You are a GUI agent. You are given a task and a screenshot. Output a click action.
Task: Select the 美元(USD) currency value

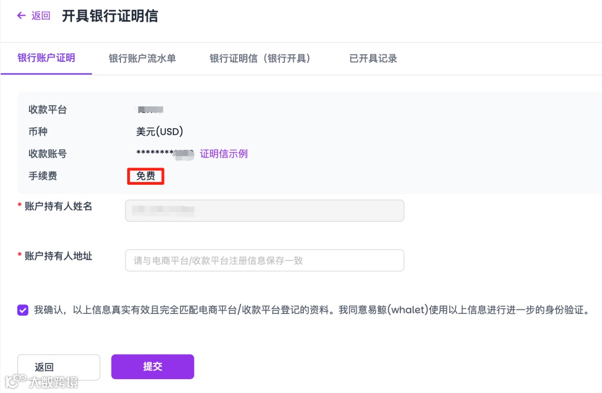click(x=159, y=131)
